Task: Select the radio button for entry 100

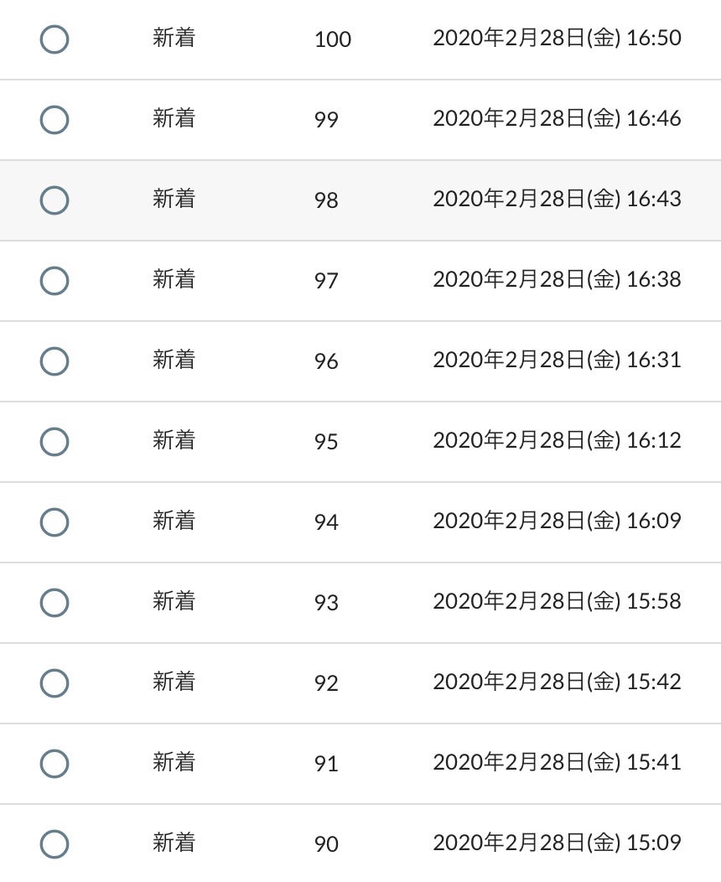Action: click(54, 39)
